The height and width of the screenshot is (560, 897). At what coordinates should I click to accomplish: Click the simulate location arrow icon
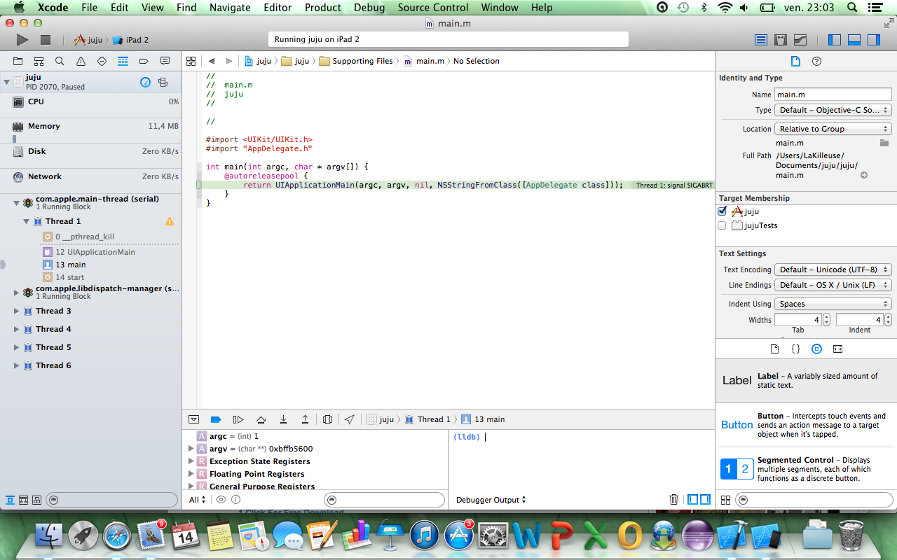[349, 419]
